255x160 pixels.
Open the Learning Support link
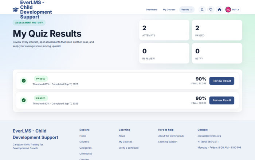tap(168, 142)
